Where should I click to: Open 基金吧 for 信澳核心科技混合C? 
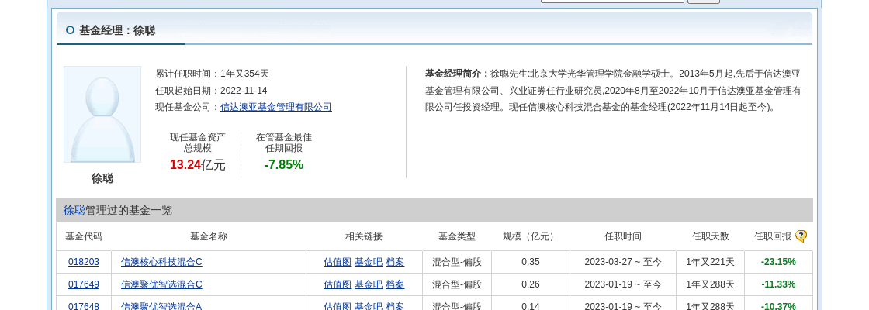point(369,262)
